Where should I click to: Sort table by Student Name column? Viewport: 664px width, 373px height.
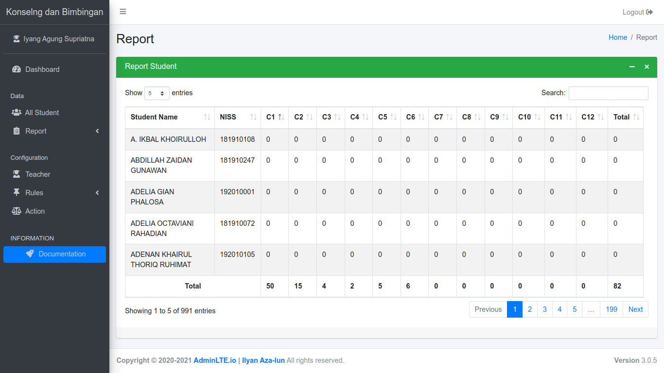click(x=170, y=118)
